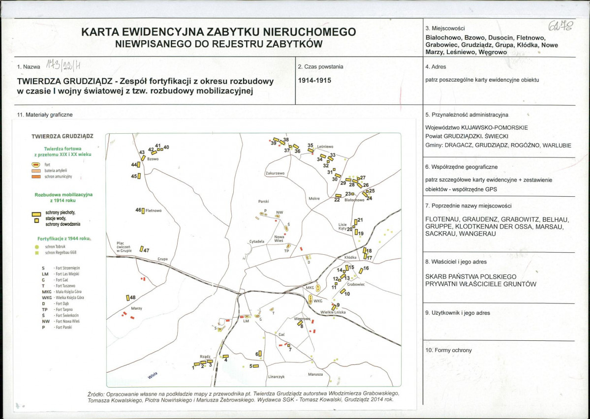The height and width of the screenshot is (419, 590).
Task: Click the marker numbered 45 below Bzowo
Action: (139, 176)
